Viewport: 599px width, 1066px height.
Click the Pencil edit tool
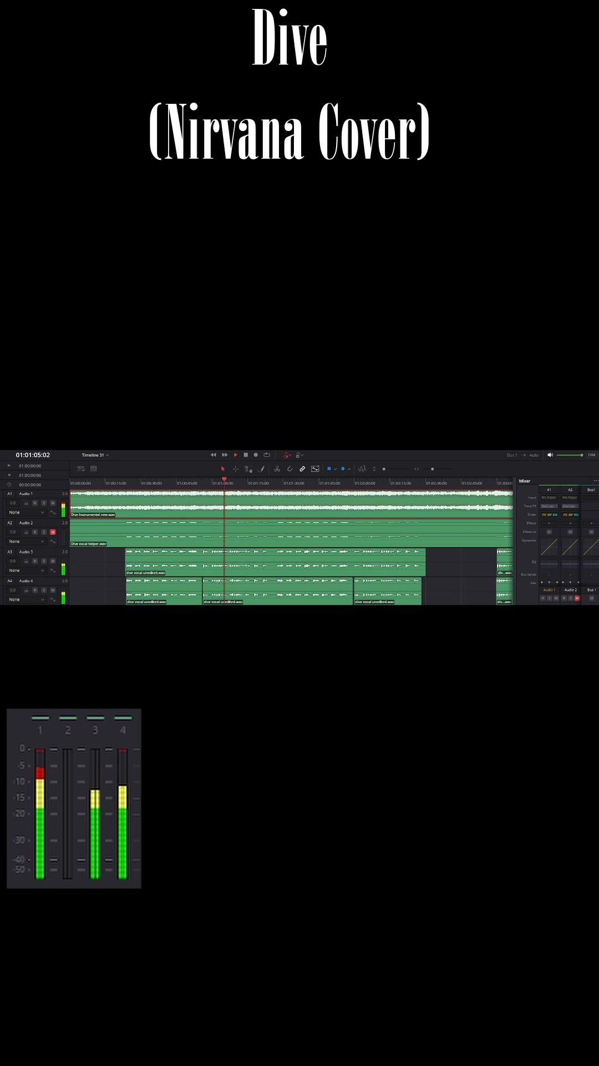261,469
